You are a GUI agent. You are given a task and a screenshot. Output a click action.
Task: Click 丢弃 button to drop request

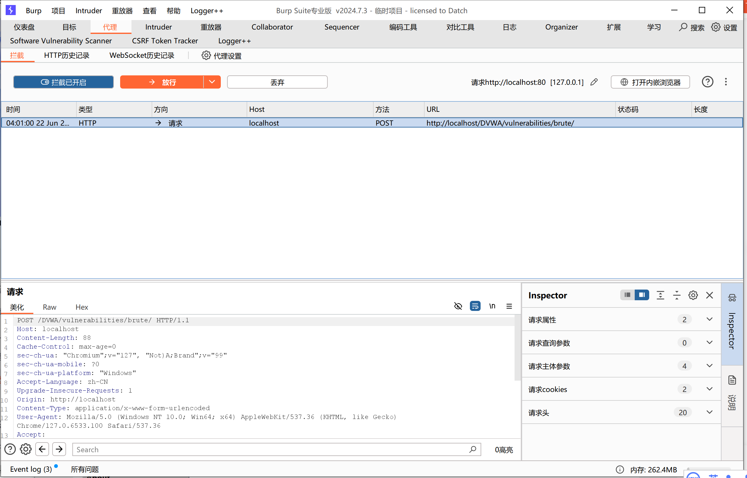[277, 82]
